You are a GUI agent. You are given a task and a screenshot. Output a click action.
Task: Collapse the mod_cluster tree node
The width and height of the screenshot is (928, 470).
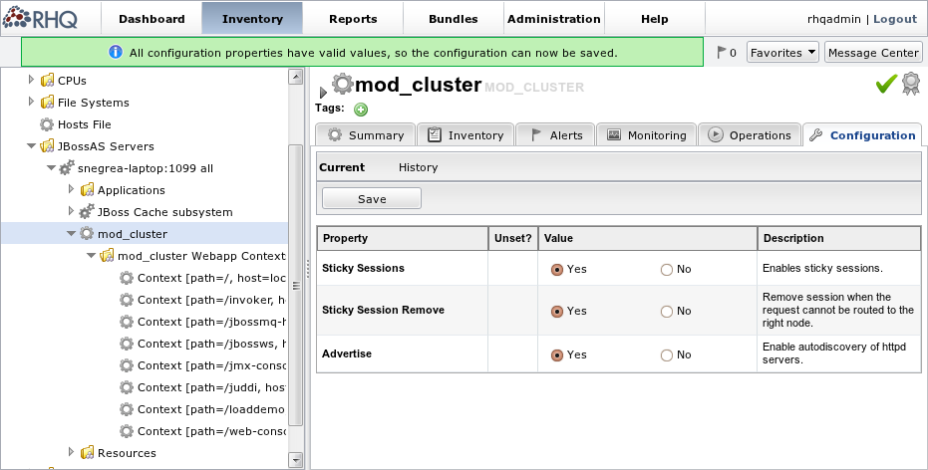[x=71, y=234]
